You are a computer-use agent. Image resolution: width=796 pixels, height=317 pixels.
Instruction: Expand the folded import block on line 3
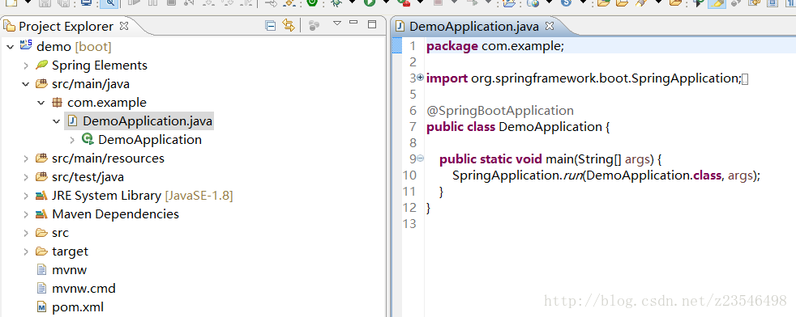click(420, 78)
